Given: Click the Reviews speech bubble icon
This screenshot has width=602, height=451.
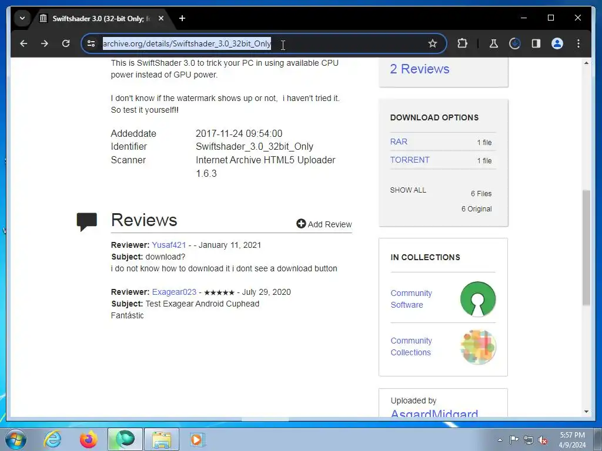Looking at the screenshot, I should point(87,221).
